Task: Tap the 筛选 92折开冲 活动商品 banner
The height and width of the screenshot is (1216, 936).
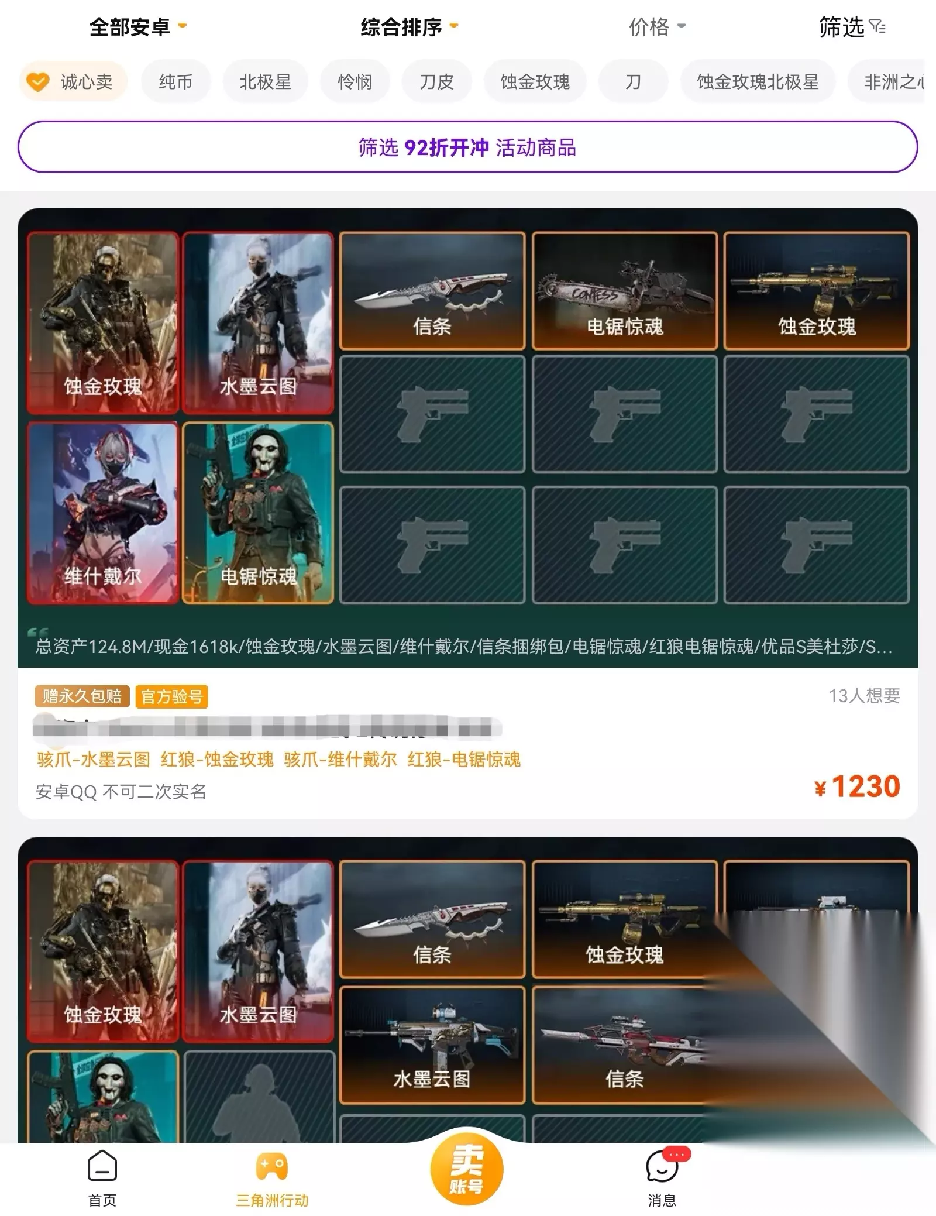Action: [x=467, y=147]
